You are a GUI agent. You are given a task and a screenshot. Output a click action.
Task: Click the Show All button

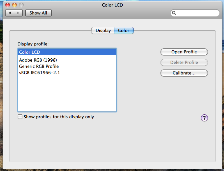pyautogui.click(x=38, y=13)
